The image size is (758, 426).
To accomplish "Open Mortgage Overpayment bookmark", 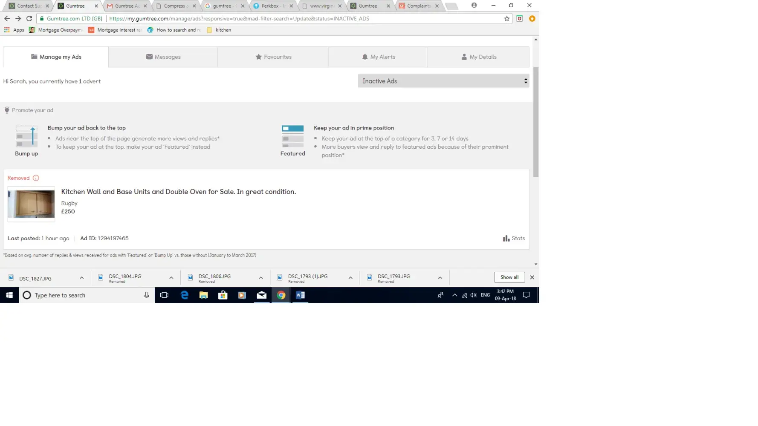I will (55, 30).
